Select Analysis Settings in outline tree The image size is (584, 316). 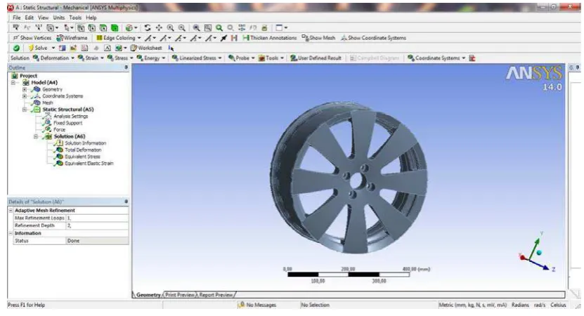70,117
